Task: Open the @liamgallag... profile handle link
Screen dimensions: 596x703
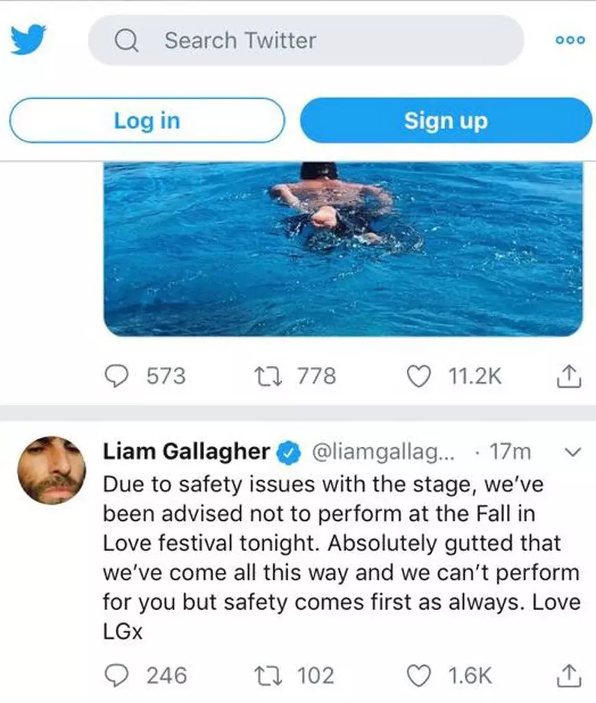Action: (384, 452)
